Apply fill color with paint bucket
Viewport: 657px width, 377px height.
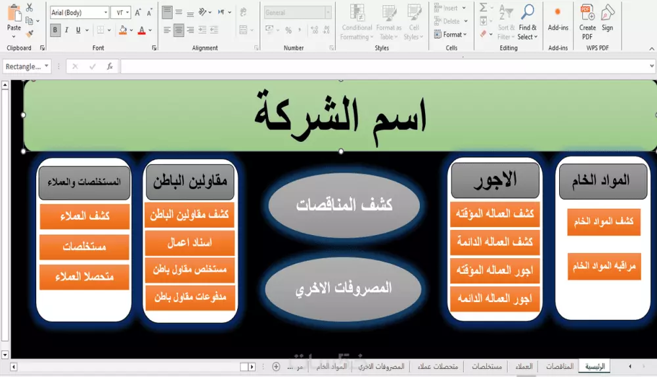click(124, 30)
